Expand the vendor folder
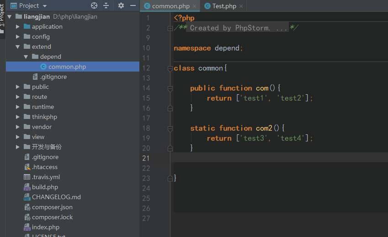Image resolution: width=388 pixels, height=237 pixels. [x=18, y=127]
